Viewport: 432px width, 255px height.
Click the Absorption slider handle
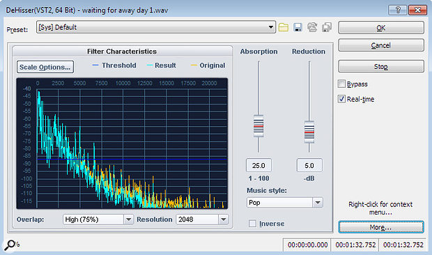click(259, 126)
